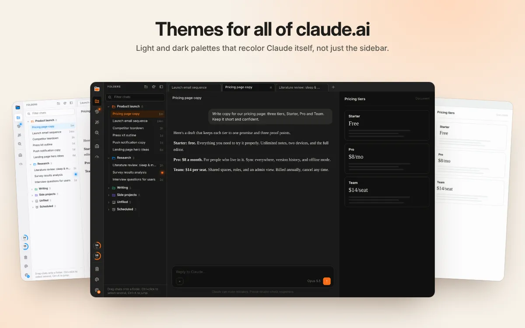Open the gauge icon in dark sidebar rail

pyautogui.click(x=97, y=157)
